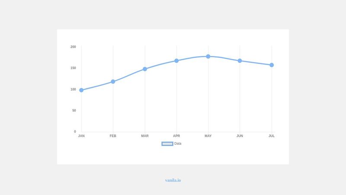This screenshot has height=195, width=346.
Task: Click the MAY peak data point
Action: pos(208,56)
